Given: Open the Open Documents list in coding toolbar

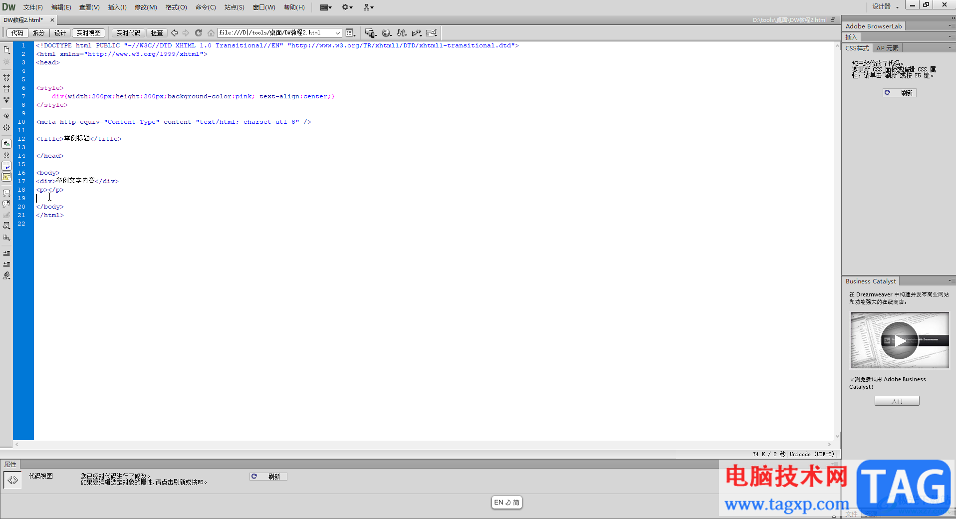Looking at the screenshot, I should point(6,50).
